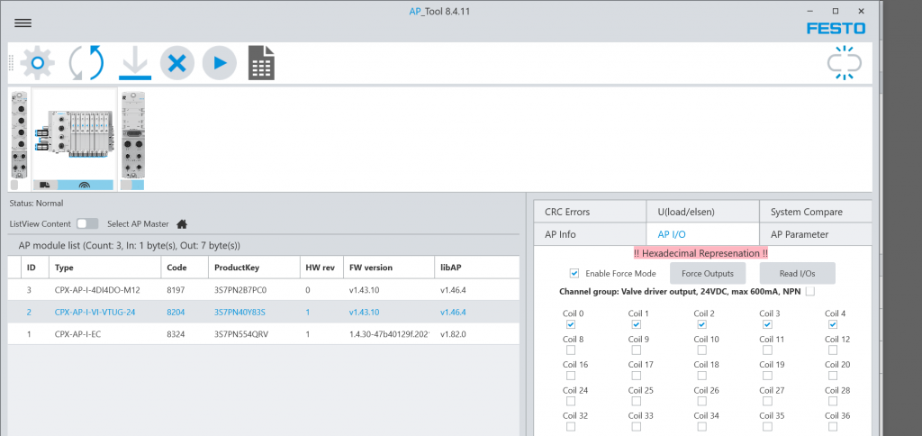Uncheck the Coil 4 checkbox
The image size is (922, 436).
[x=833, y=324]
